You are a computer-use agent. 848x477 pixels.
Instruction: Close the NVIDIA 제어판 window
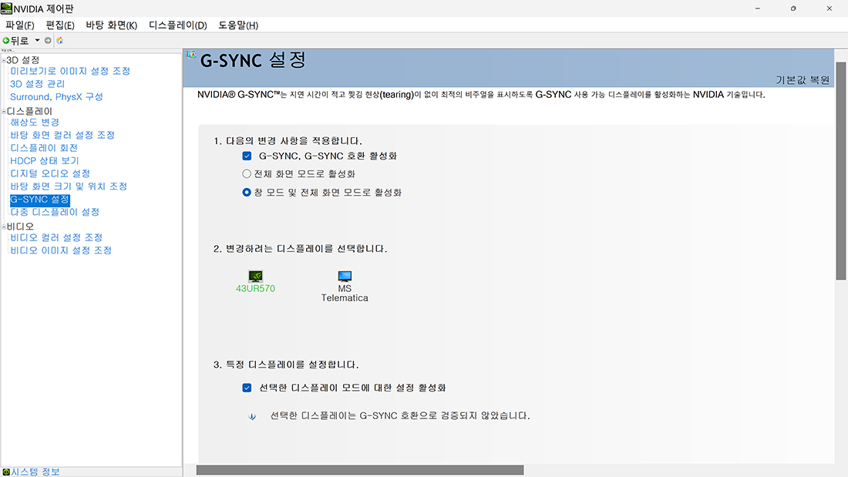pyautogui.click(x=829, y=8)
